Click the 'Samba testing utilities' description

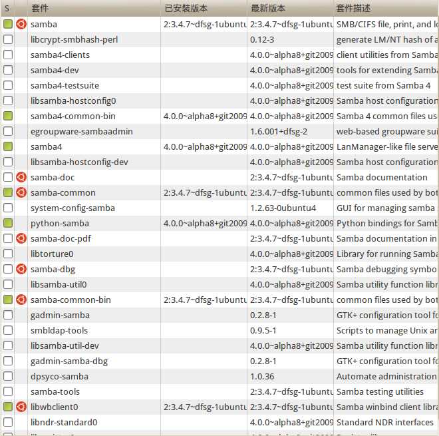380,391
